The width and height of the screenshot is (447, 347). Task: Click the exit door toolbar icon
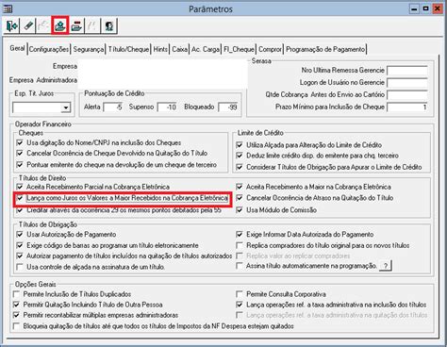pos(12,25)
